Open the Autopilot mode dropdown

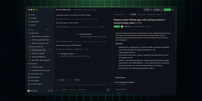(65, 90)
